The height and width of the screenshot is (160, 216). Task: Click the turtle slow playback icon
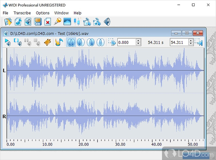(x=48, y=42)
